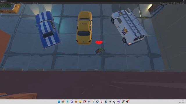
Task: Open File Explorer from the taskbar
Action: [x=80, y=102]
